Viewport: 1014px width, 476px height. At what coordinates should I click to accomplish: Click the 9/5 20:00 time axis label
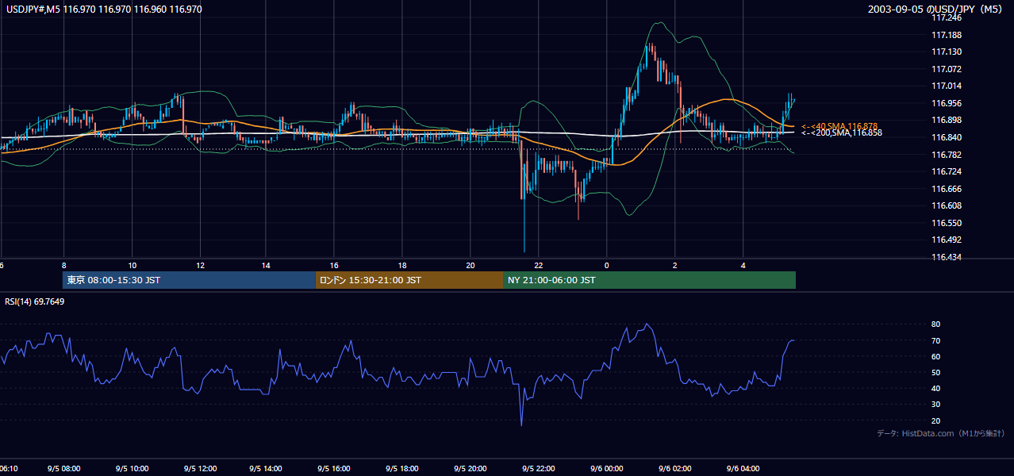coord(471,468)
